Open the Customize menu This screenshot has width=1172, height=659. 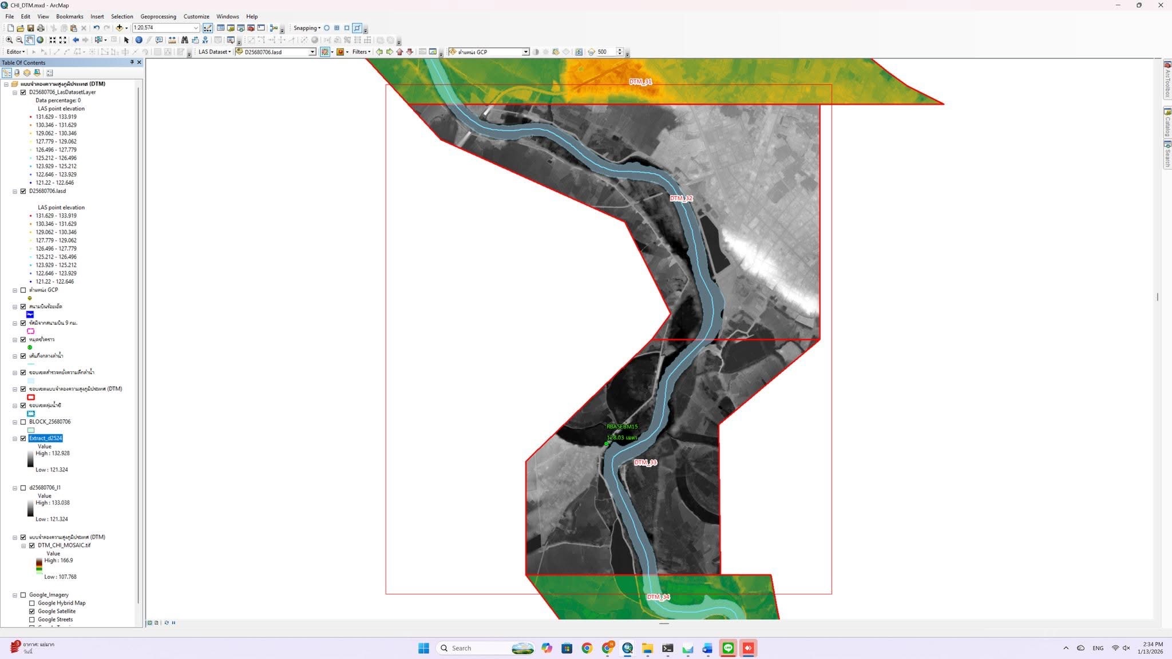tap(196, 17)
